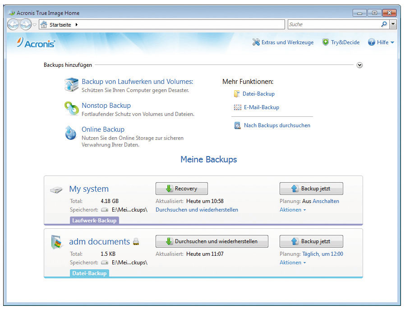
Task: Click the lock icon beside adm documents
Action: [x=136, y=242]
